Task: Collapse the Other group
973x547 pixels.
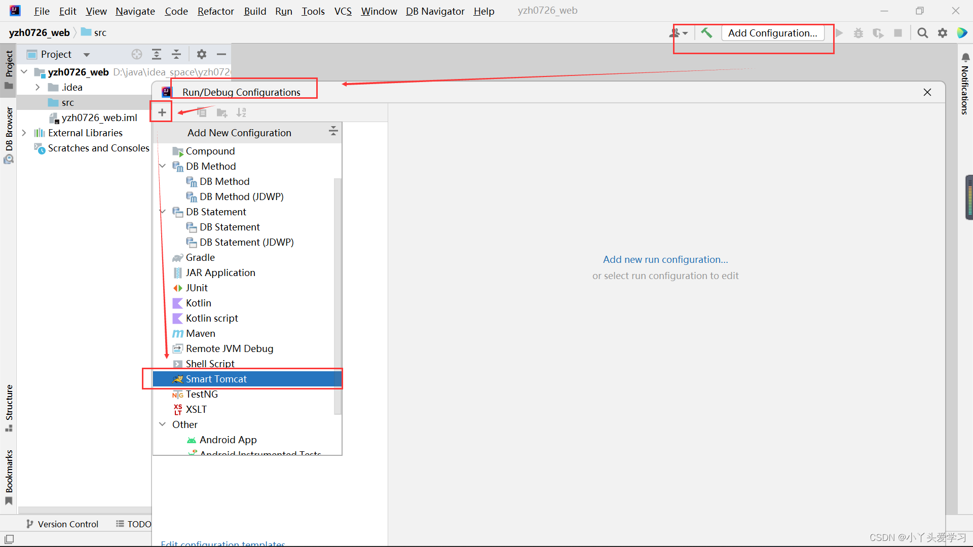Action: pyautogui.click(x=162, y=424)
